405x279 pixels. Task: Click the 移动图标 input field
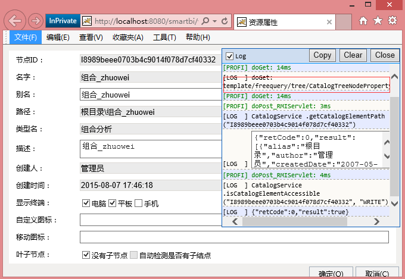[x=234, y=237]
